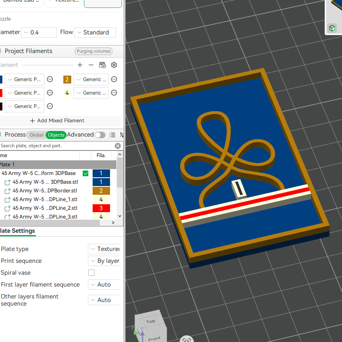Open First layer filament sequence dropdown
This screenshot has width=342, height=342.
tap(104, 285)
